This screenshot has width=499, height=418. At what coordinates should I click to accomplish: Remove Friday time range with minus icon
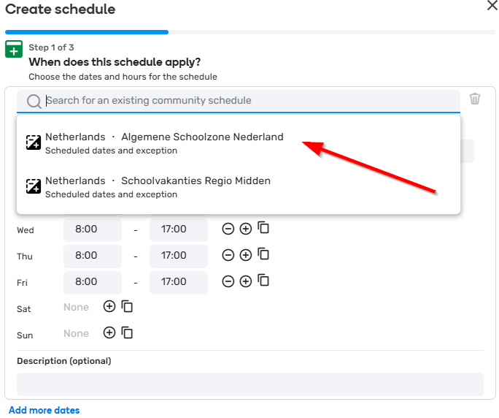pyautogui.click(x=228, y=282)
